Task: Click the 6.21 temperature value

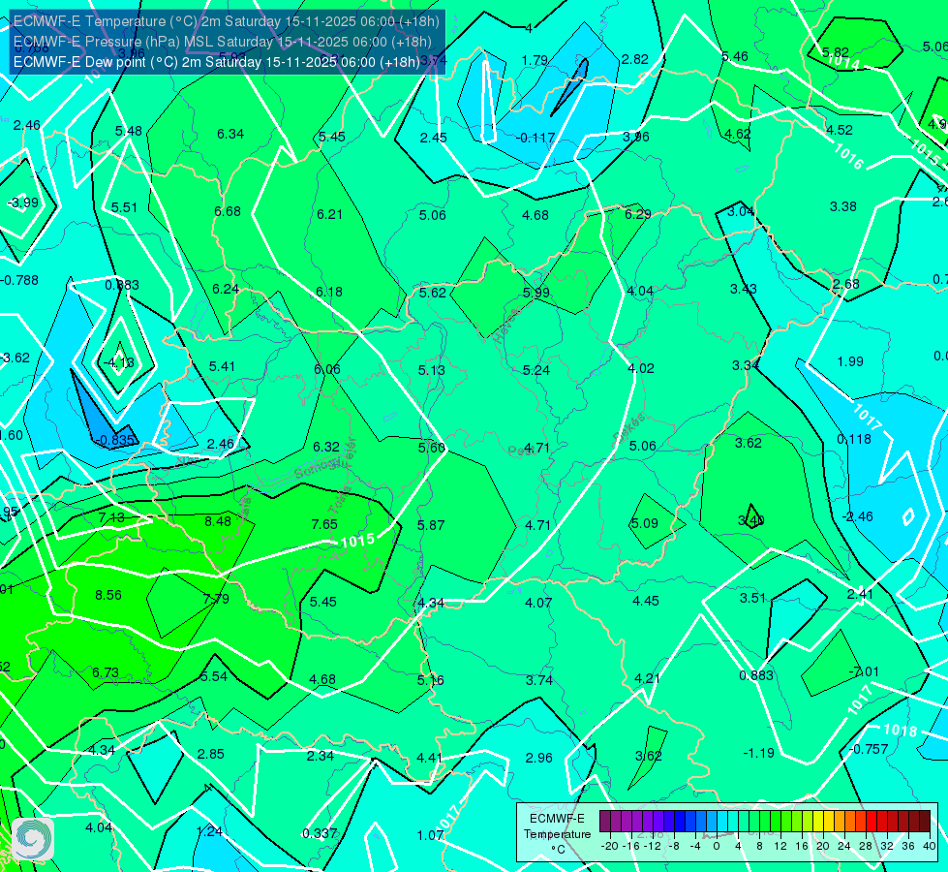Action: point(329,214)
